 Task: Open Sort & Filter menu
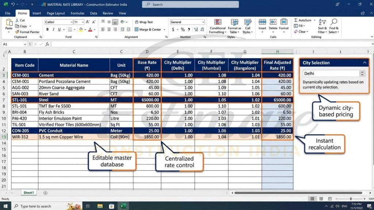click(322, 26)
